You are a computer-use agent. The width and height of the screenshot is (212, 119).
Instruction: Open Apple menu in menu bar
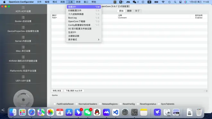4,2
